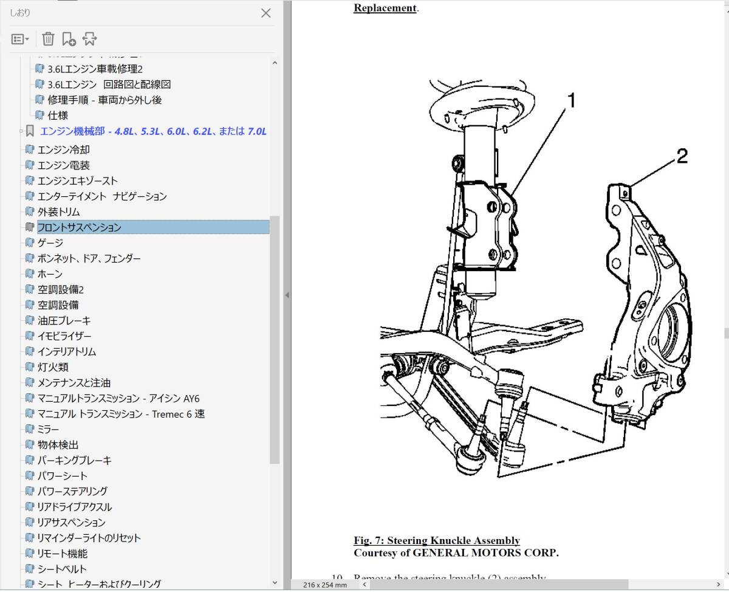Screen dimensions: 729x592
Task: Open bookmark 3.6Lエンジン車載修理2
Action: (x=95, y=69)
